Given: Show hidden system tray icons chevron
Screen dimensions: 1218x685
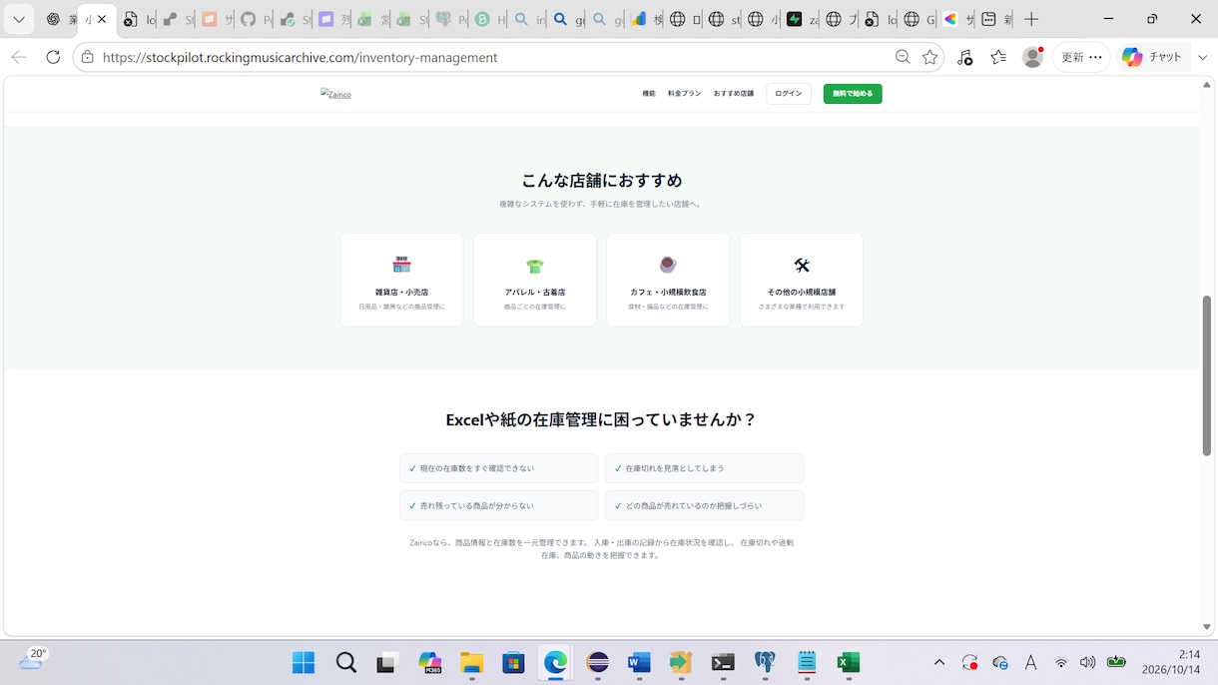Looking at the screenshot, I should pyautogui.click(x=939, y=662).
